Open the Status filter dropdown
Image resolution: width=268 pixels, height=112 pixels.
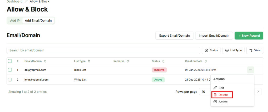point(211,50)
